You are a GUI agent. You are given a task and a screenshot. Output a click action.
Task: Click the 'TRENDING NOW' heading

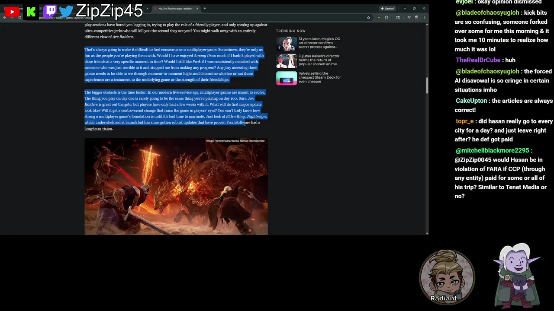pyautogui.click(x=291, y=31)
